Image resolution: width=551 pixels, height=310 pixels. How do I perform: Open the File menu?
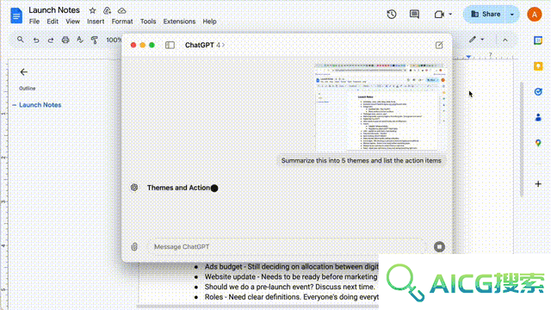pos(34,22)
